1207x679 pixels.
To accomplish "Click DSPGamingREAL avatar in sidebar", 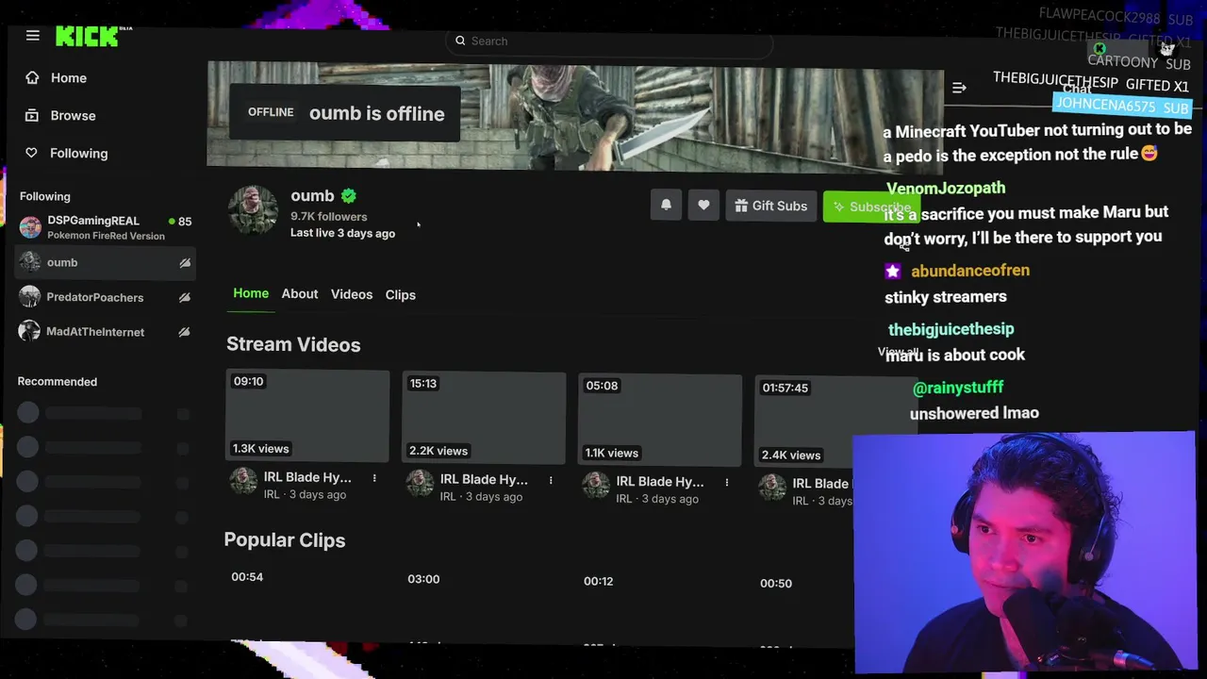I will tap(30, 227).
